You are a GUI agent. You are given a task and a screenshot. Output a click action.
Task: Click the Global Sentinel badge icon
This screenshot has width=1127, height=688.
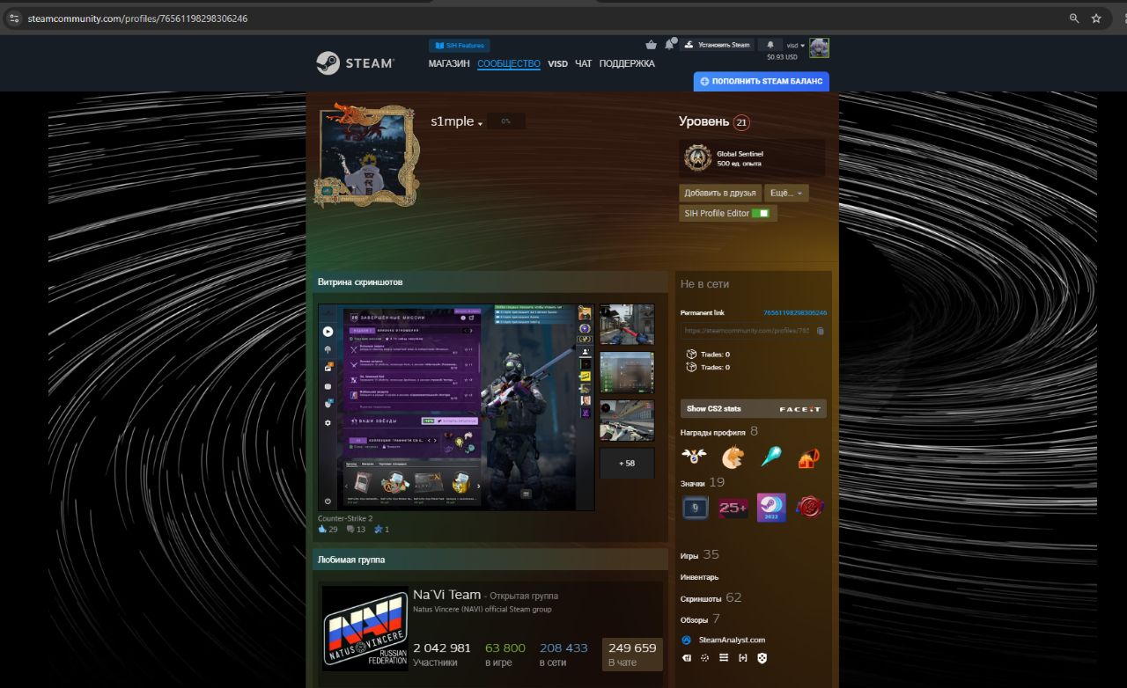pos(698,157)
